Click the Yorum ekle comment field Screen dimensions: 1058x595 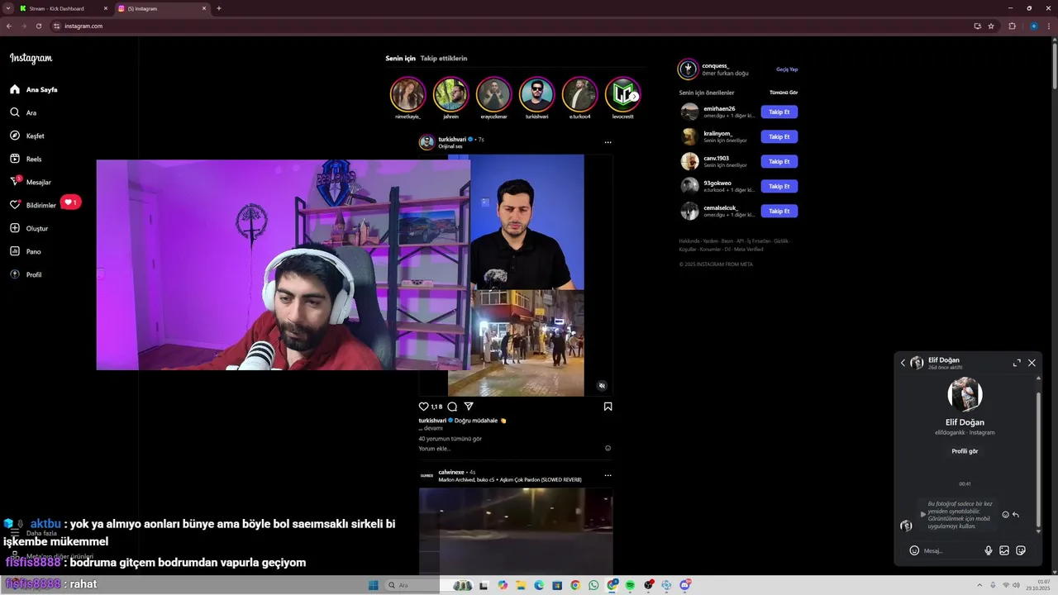509,449
